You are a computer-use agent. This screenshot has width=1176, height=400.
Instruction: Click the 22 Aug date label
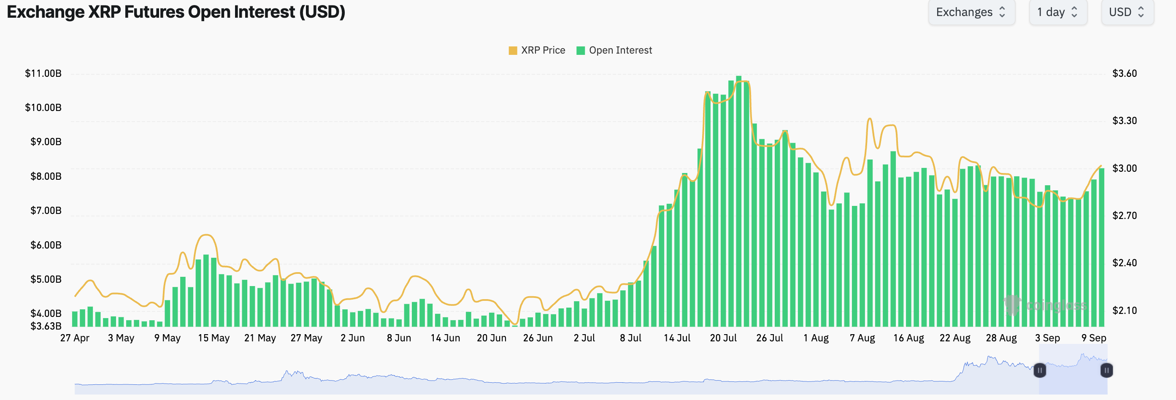point(955,338)
